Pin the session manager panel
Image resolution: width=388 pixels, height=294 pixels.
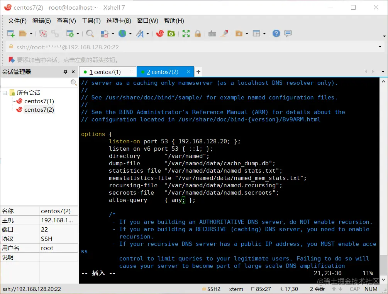click(x=65, y=72)
